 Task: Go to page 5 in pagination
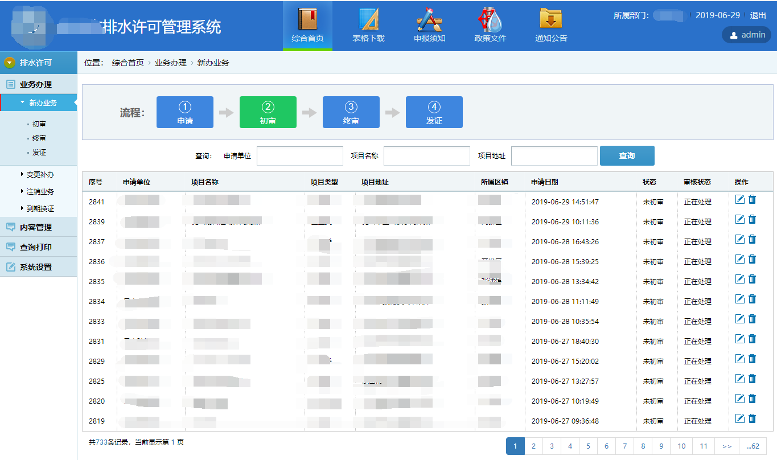click(x=588, y=446)
